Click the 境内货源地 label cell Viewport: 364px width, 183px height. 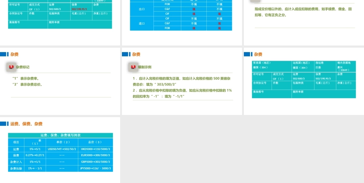pos(344,63)
